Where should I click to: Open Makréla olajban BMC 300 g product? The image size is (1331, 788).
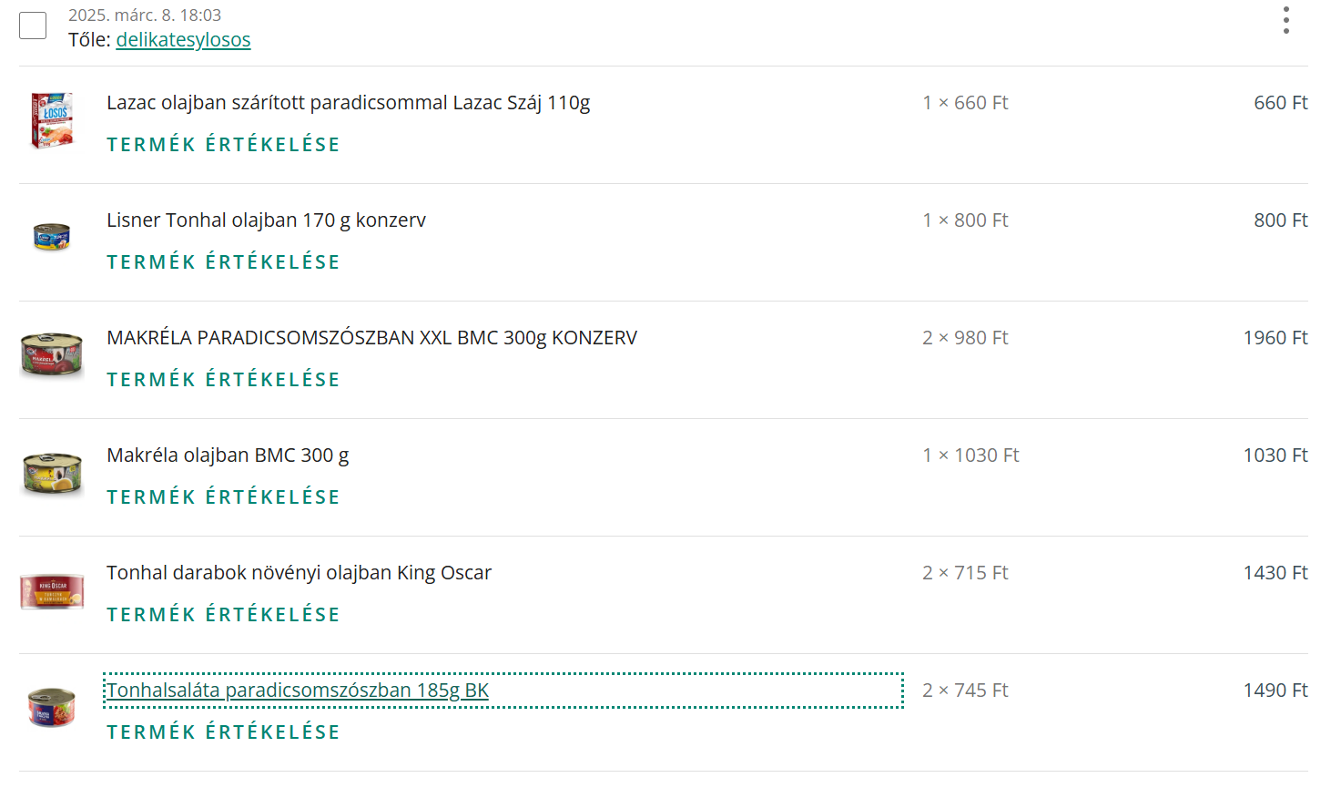pyautogui.click(x=228, y=455)
